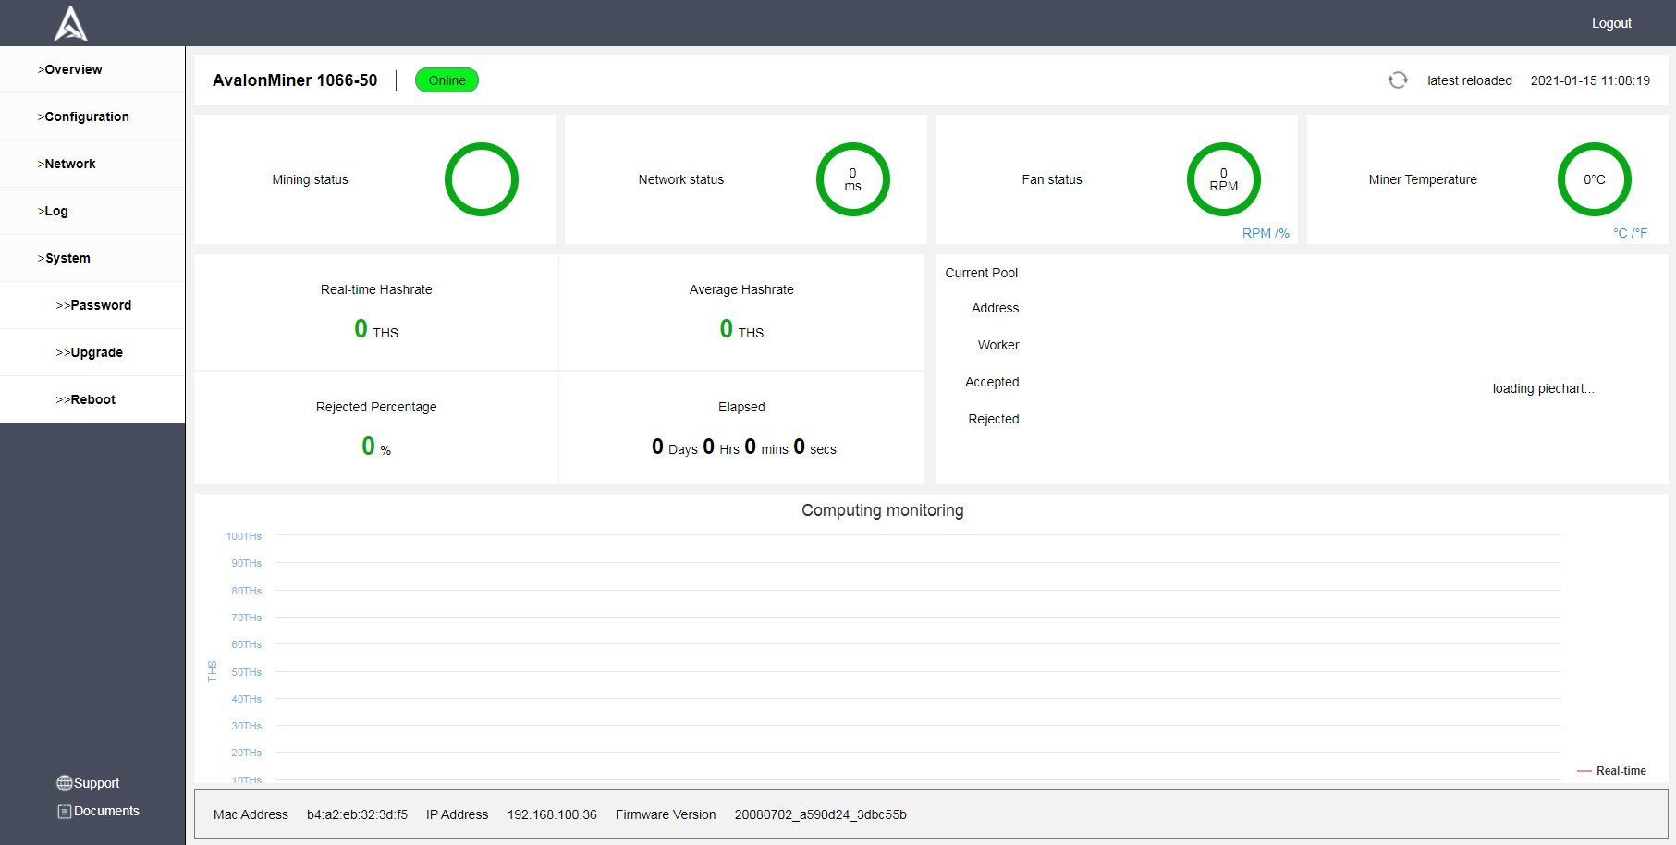Click the latest reloaded label
The height and width of the screenshot is (845, 1676).
[x=1470, y=80]
